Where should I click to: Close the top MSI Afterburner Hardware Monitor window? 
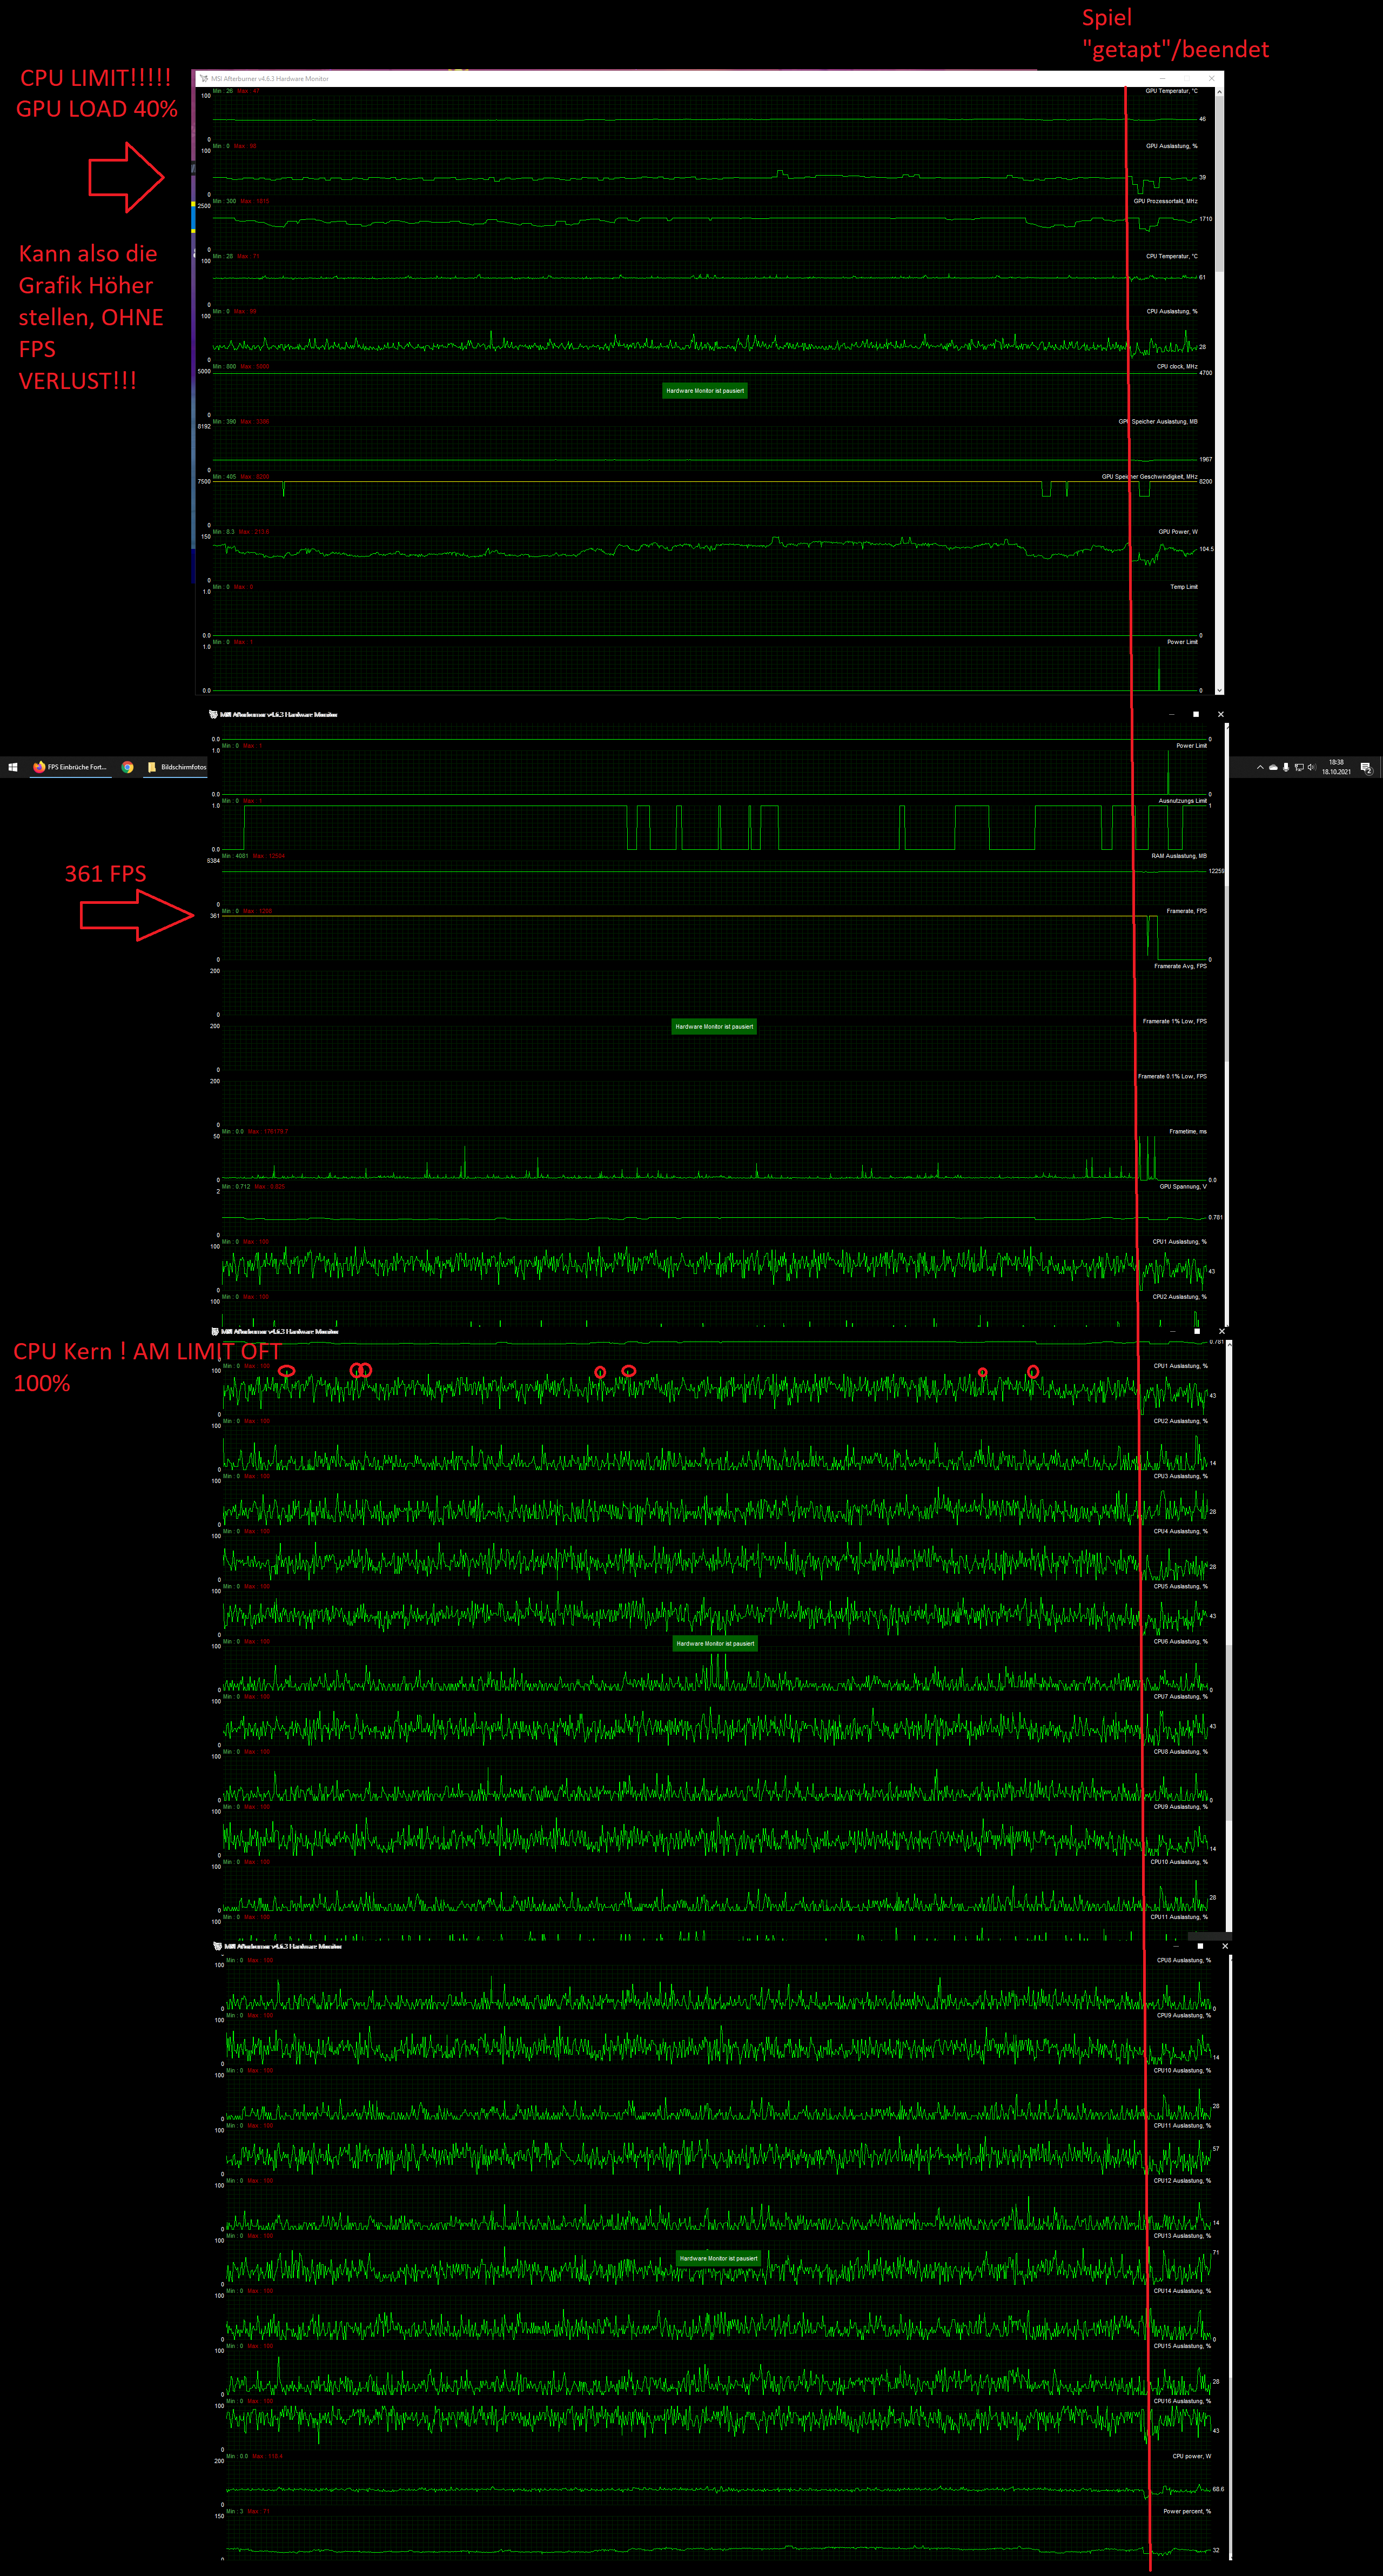click(1211, 78)
